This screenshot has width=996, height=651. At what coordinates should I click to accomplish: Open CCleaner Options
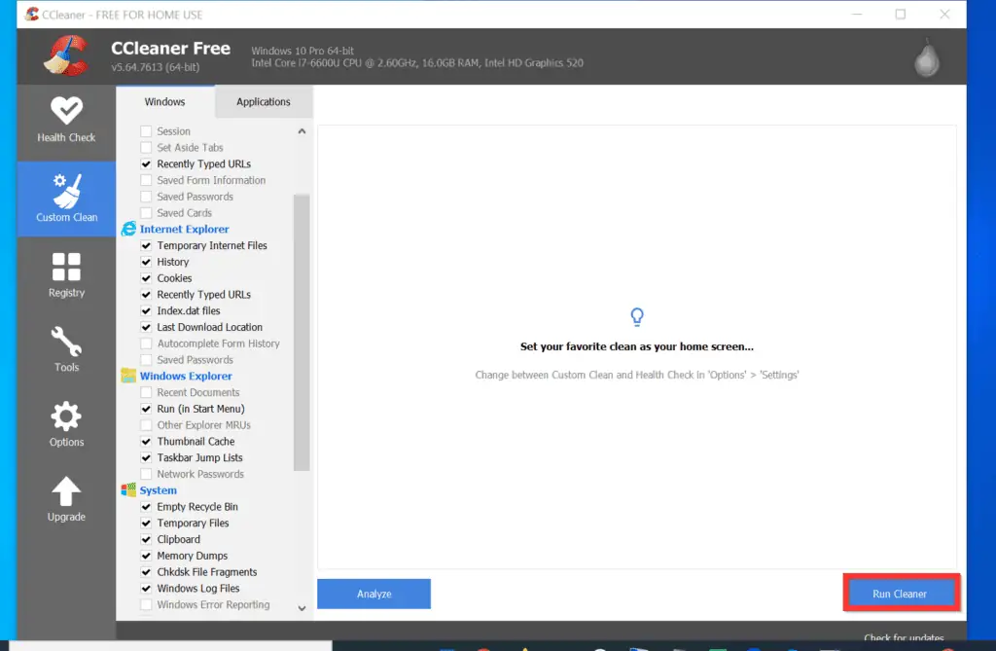(x=65, y=423)
